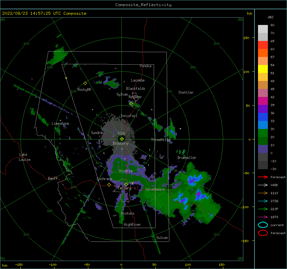Click the Calgary city label
The height and width of the screenshot is (269, 287).
click(x=124, y=188)
